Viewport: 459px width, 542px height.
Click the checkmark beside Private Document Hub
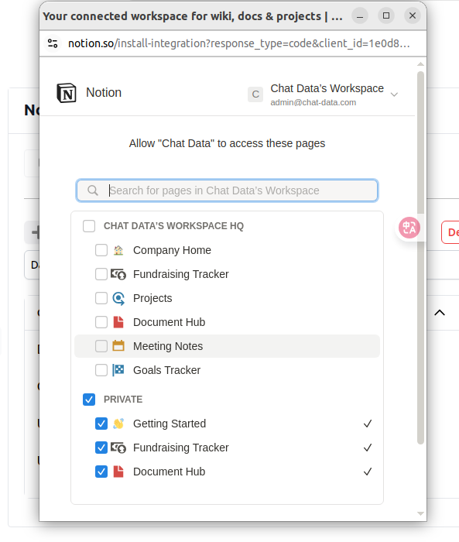click(368, 472)
